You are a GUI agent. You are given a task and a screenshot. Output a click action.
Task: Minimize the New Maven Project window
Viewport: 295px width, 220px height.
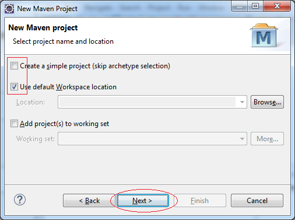coord(240,6)
